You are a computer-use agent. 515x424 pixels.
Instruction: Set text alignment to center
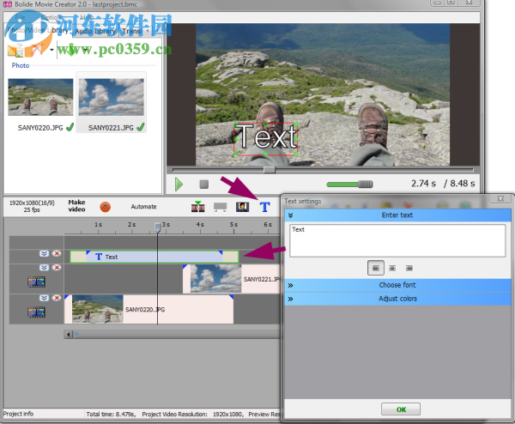coord(392,268)
